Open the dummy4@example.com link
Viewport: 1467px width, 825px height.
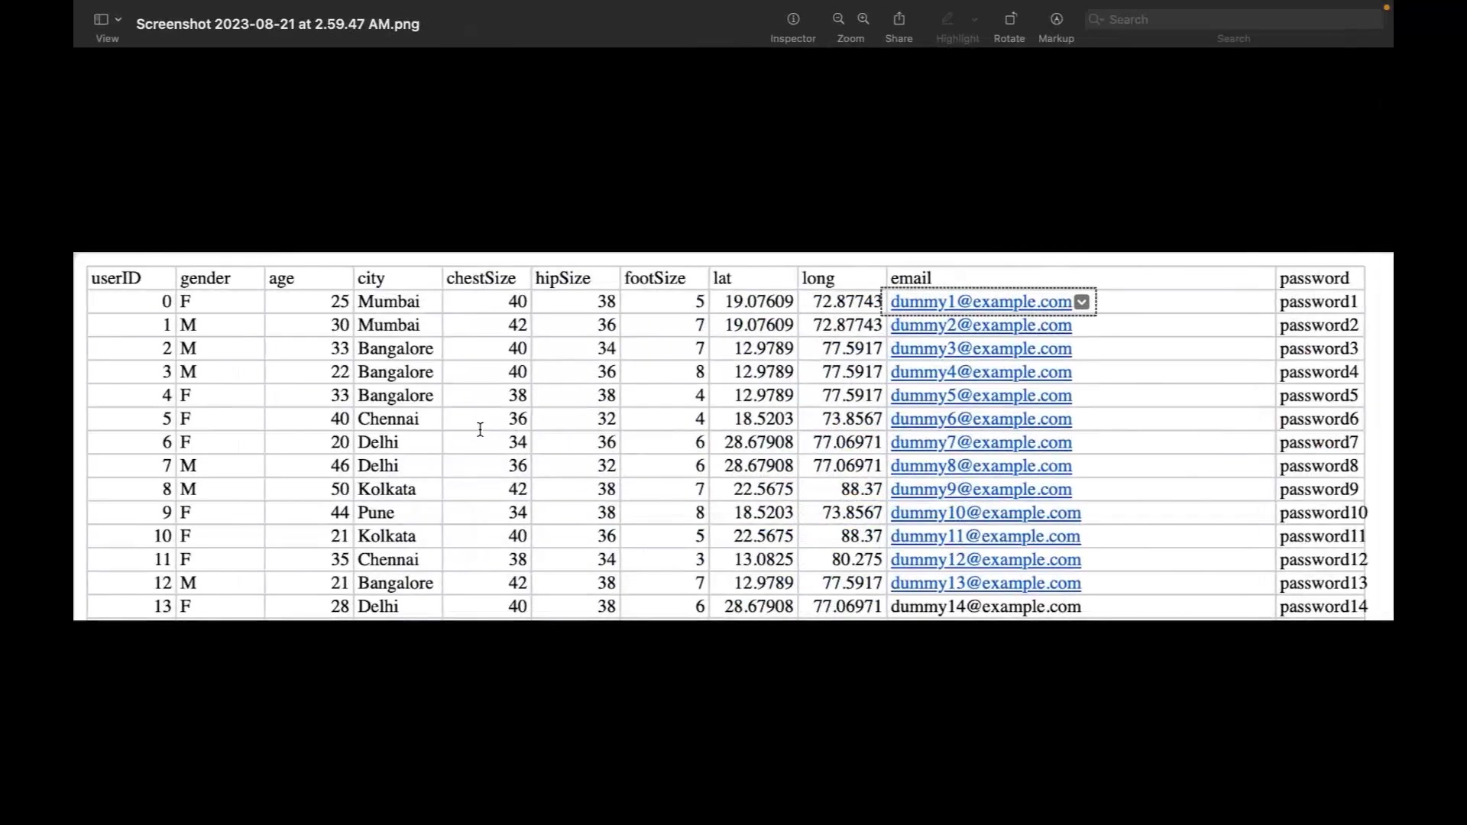click(x=981, y=372)
